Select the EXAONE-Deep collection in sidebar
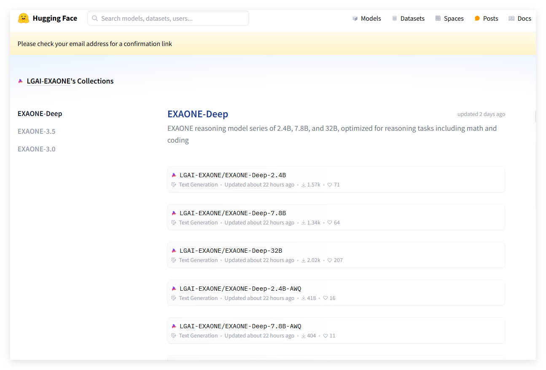 40,114
